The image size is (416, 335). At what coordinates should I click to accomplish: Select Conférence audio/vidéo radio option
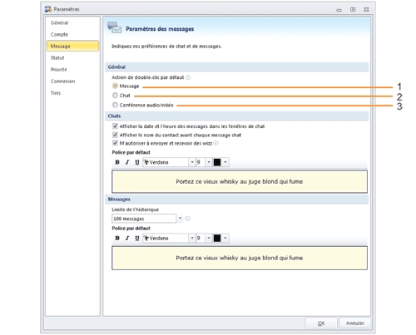115,105
